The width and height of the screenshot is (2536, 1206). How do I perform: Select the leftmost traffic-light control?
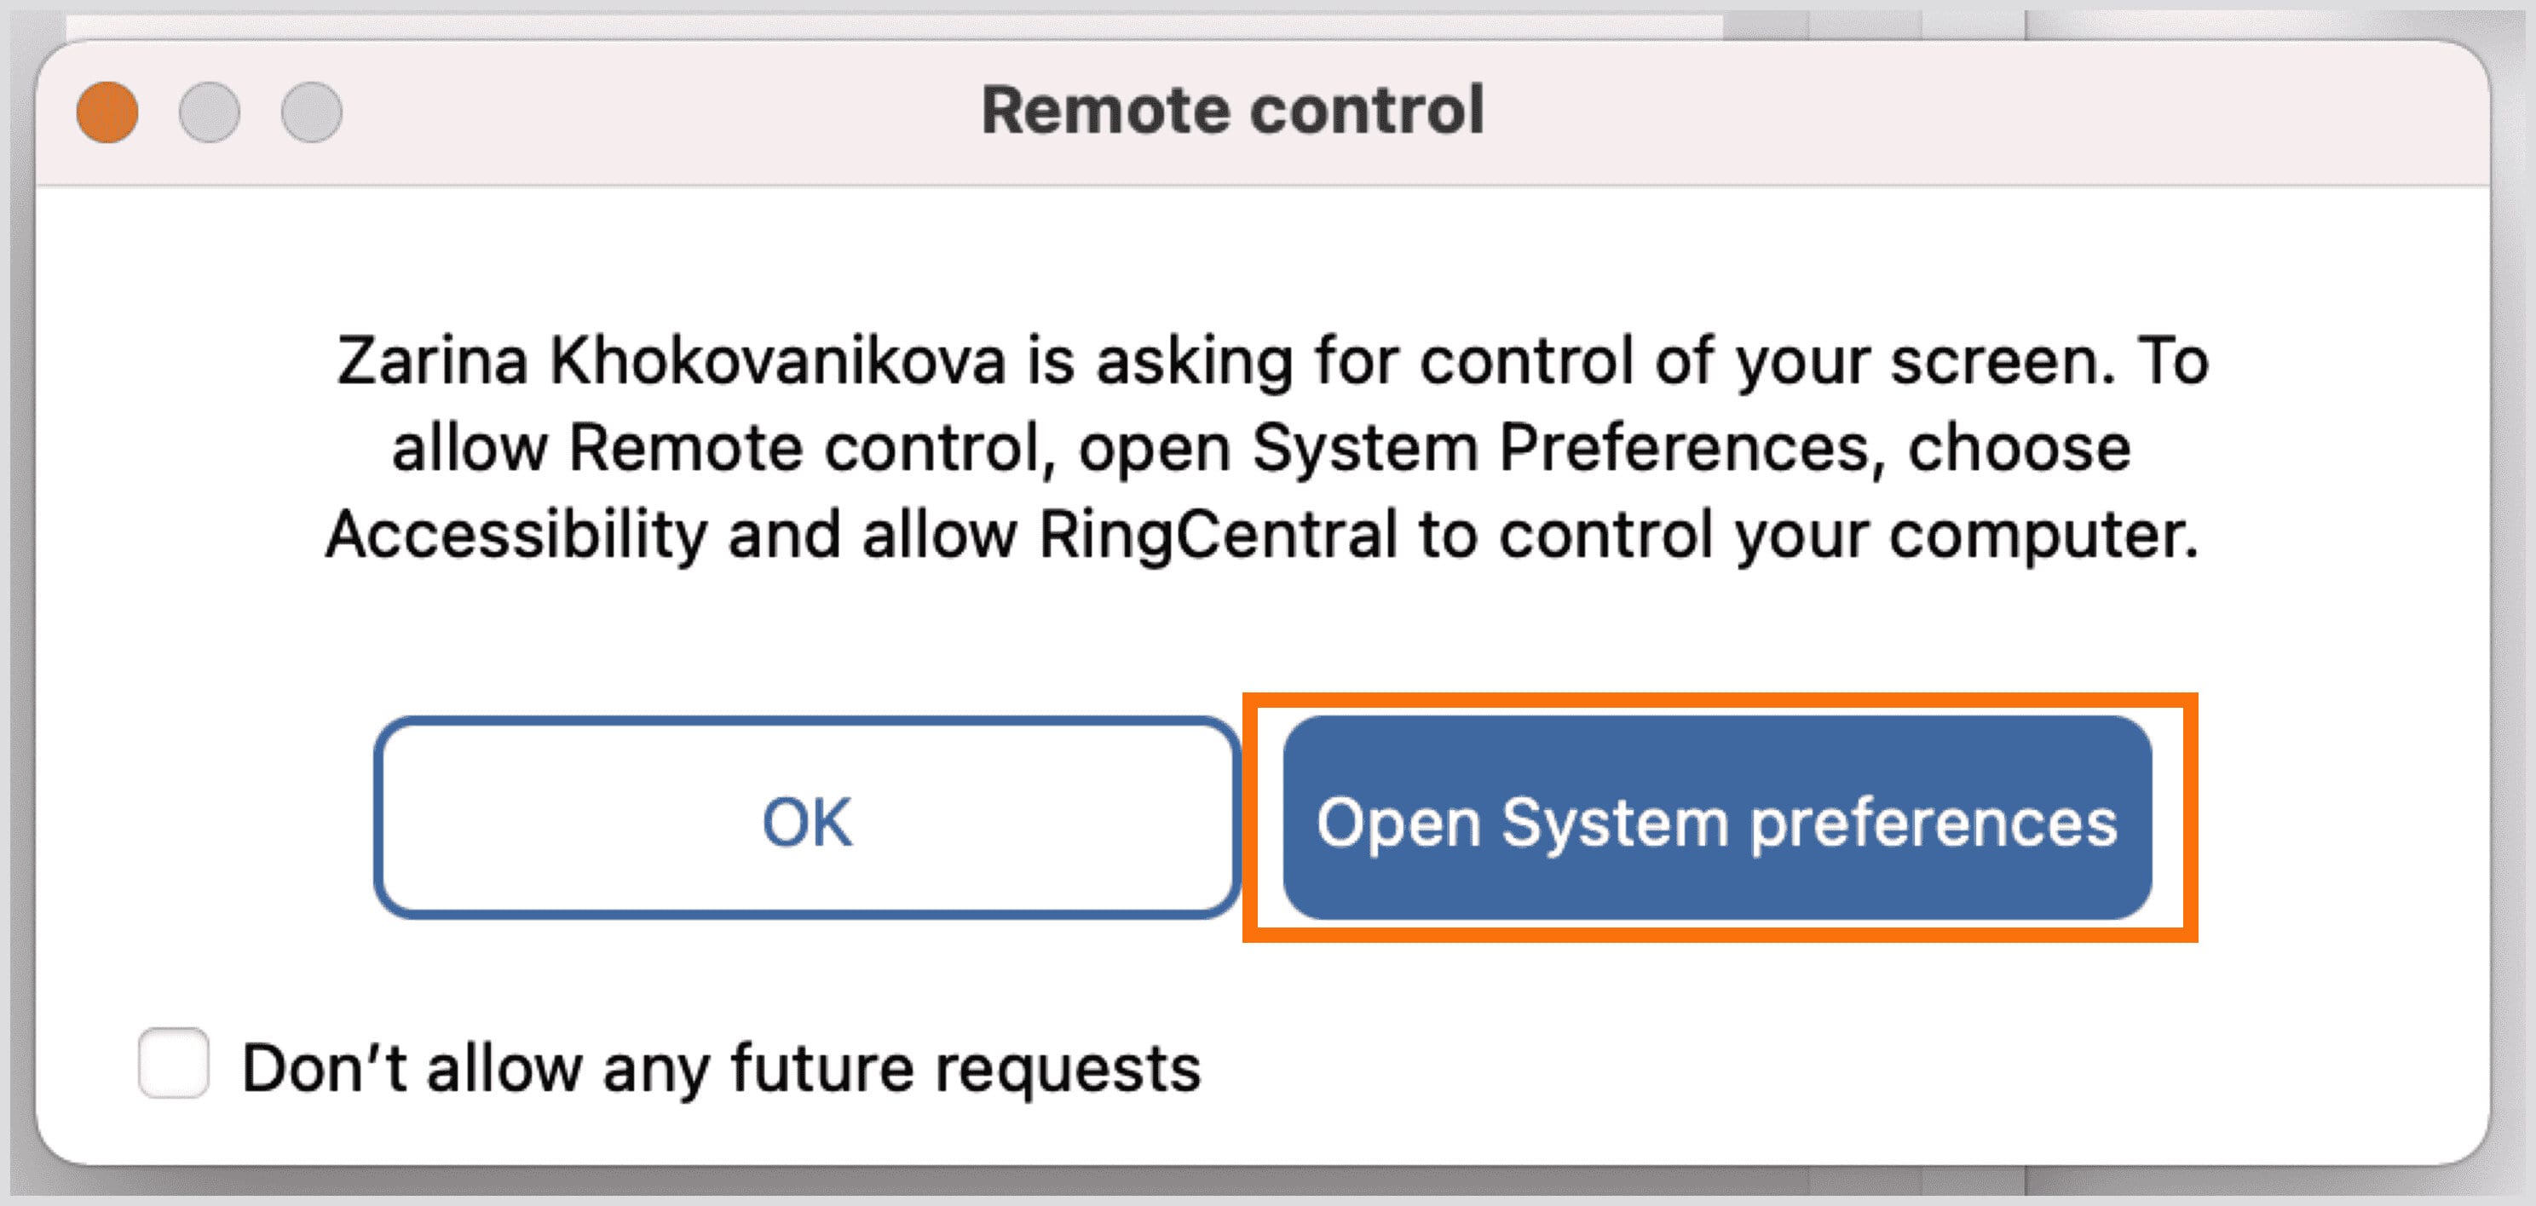click(x=107, y=115)
